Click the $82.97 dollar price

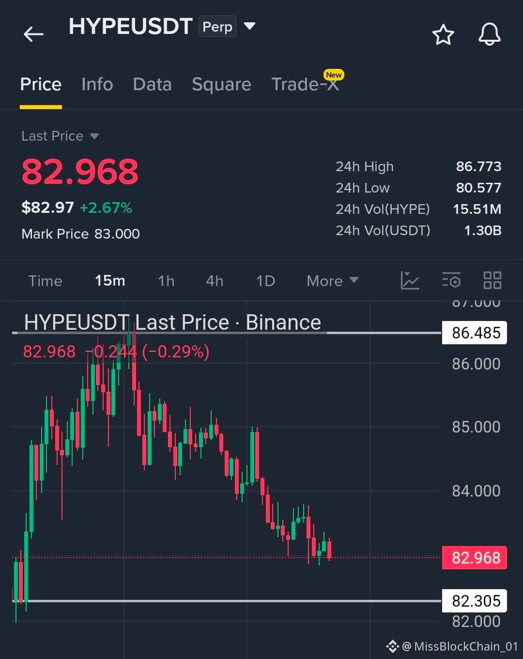(x=47, y=208)
